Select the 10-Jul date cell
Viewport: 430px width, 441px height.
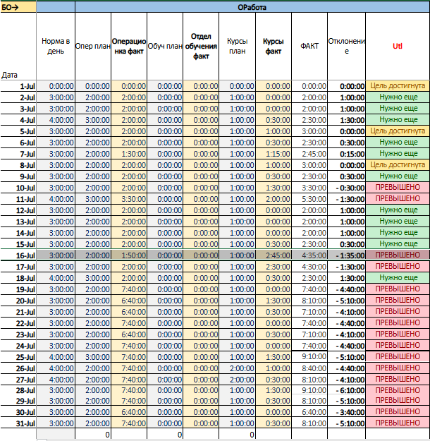[x=18, y=188]
